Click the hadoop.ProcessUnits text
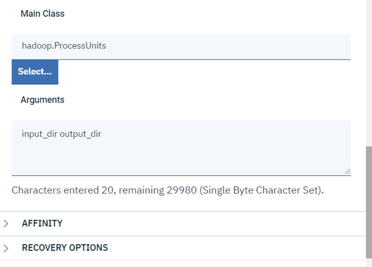 (64, 46)
